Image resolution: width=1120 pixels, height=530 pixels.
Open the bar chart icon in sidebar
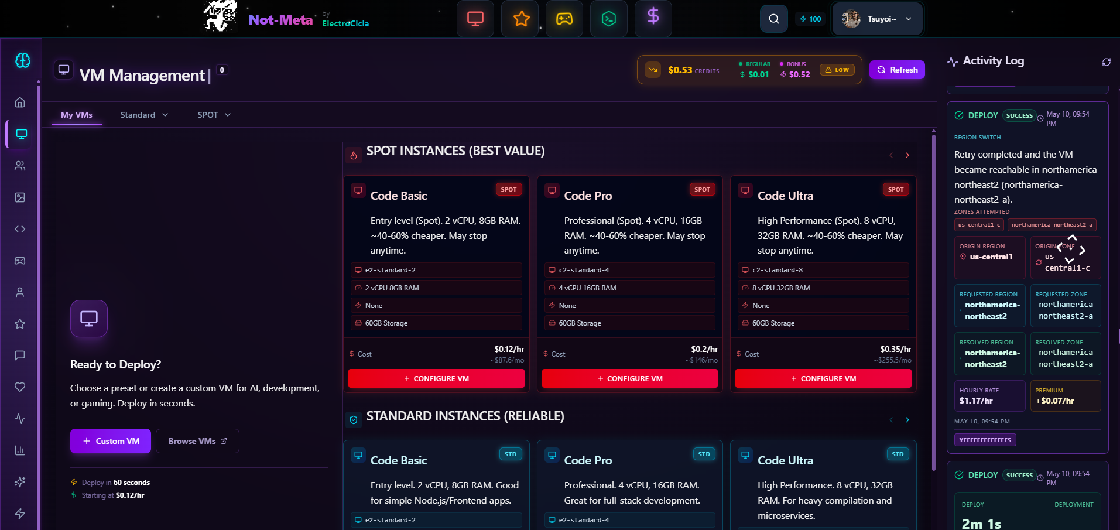(x=20, y=450)
